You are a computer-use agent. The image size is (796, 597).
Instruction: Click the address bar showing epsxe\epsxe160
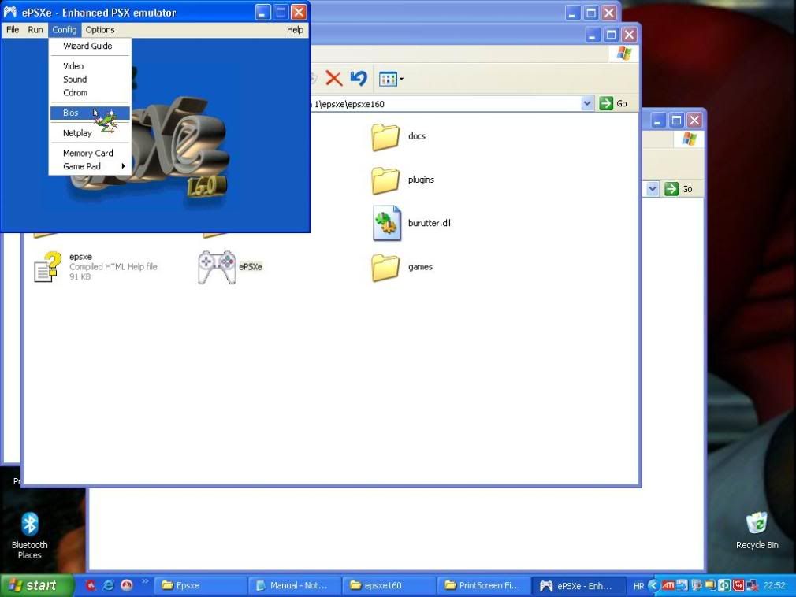pos(446,104)
